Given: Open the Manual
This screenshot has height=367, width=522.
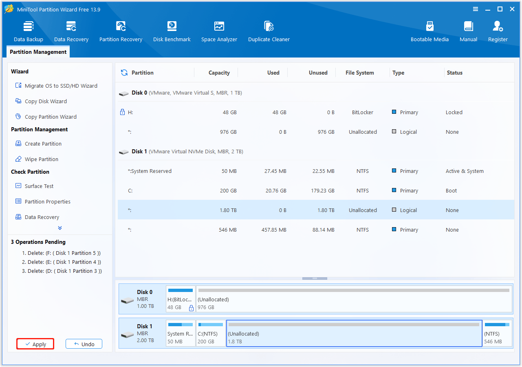Looking at the screenshot, I should [469, 31].
